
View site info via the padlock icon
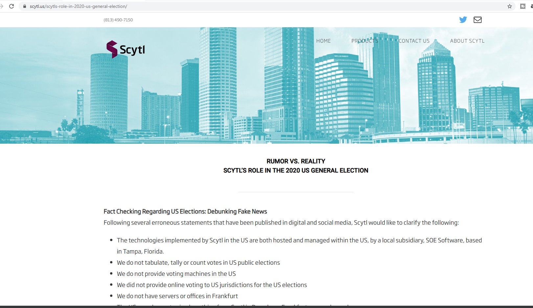coord(24,6)
